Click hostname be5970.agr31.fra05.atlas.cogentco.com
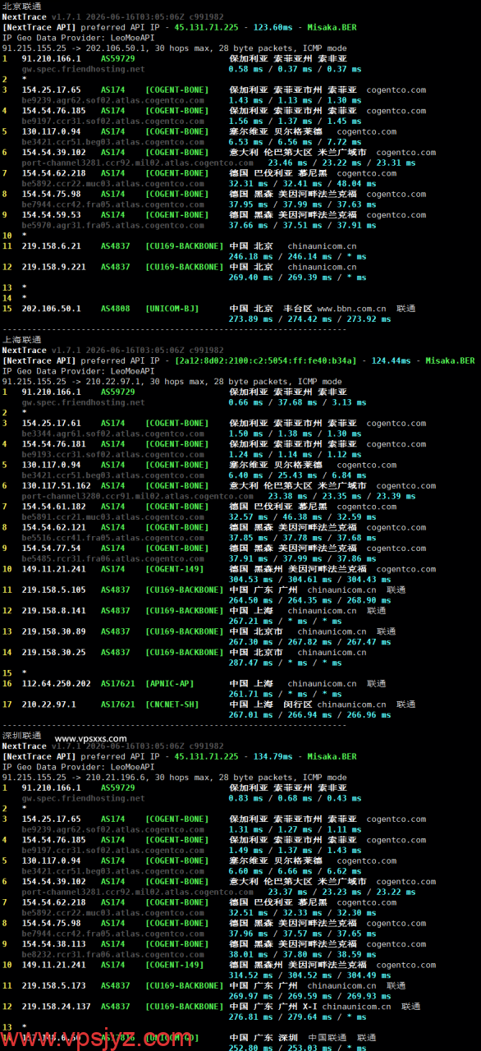The width and height of the screenshot is (481, 1051). coord(113,225)
